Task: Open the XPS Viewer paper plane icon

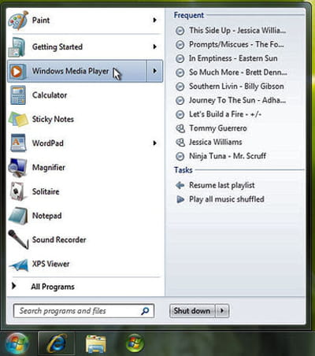Action: click(19, 265)
